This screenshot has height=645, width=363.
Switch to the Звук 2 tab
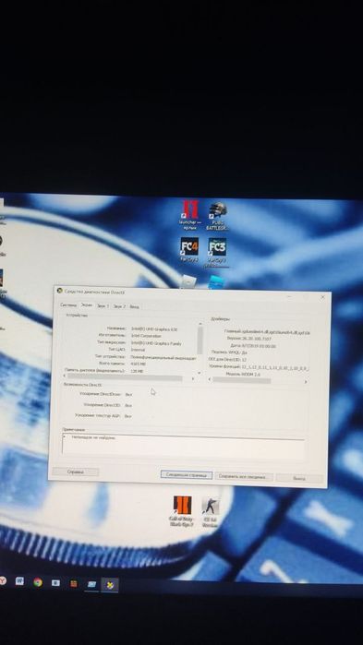click(x=120, y=306)
